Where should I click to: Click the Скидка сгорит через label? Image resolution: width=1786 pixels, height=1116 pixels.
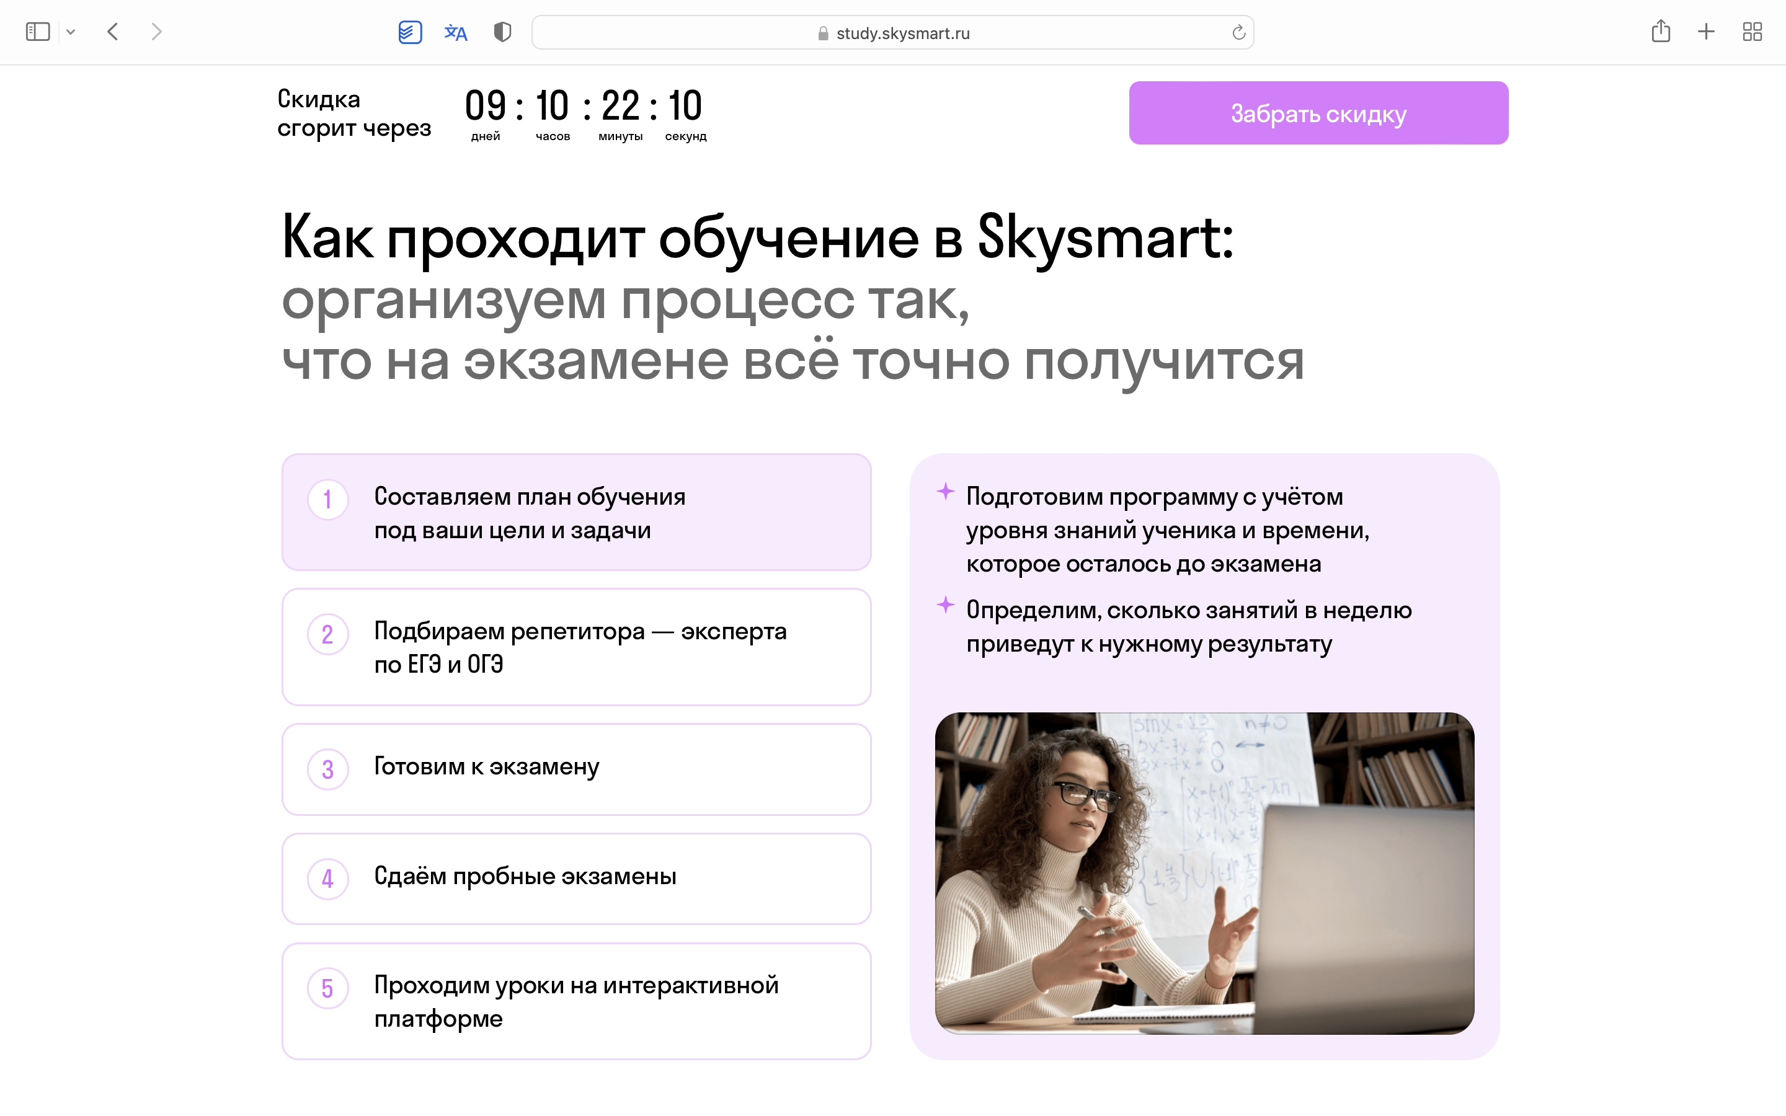click(354, 113)
